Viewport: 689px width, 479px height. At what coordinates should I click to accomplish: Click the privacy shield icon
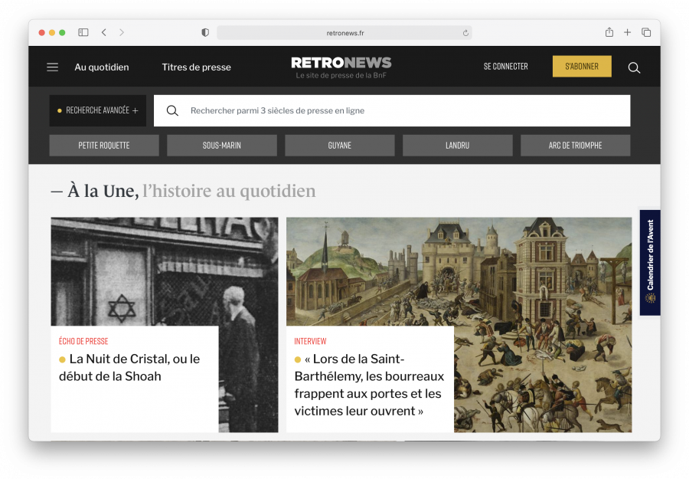pyautogui.click(x=205, y=32)
